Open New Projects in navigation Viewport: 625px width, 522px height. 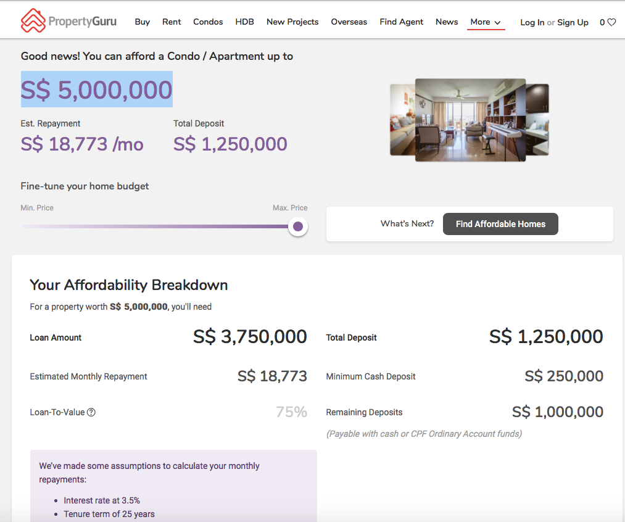pos(292,22)
